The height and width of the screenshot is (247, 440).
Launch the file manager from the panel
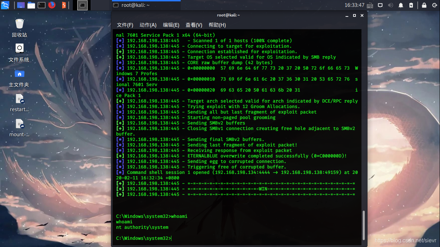pos(31,5)
